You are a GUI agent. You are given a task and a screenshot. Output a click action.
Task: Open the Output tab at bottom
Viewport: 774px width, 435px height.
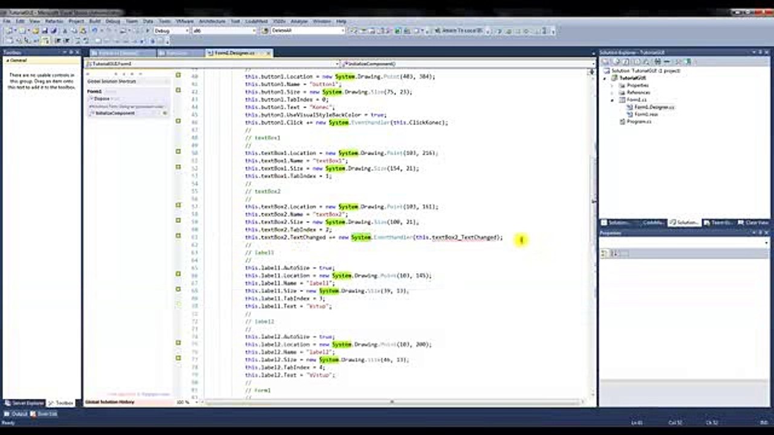[16, 414]
